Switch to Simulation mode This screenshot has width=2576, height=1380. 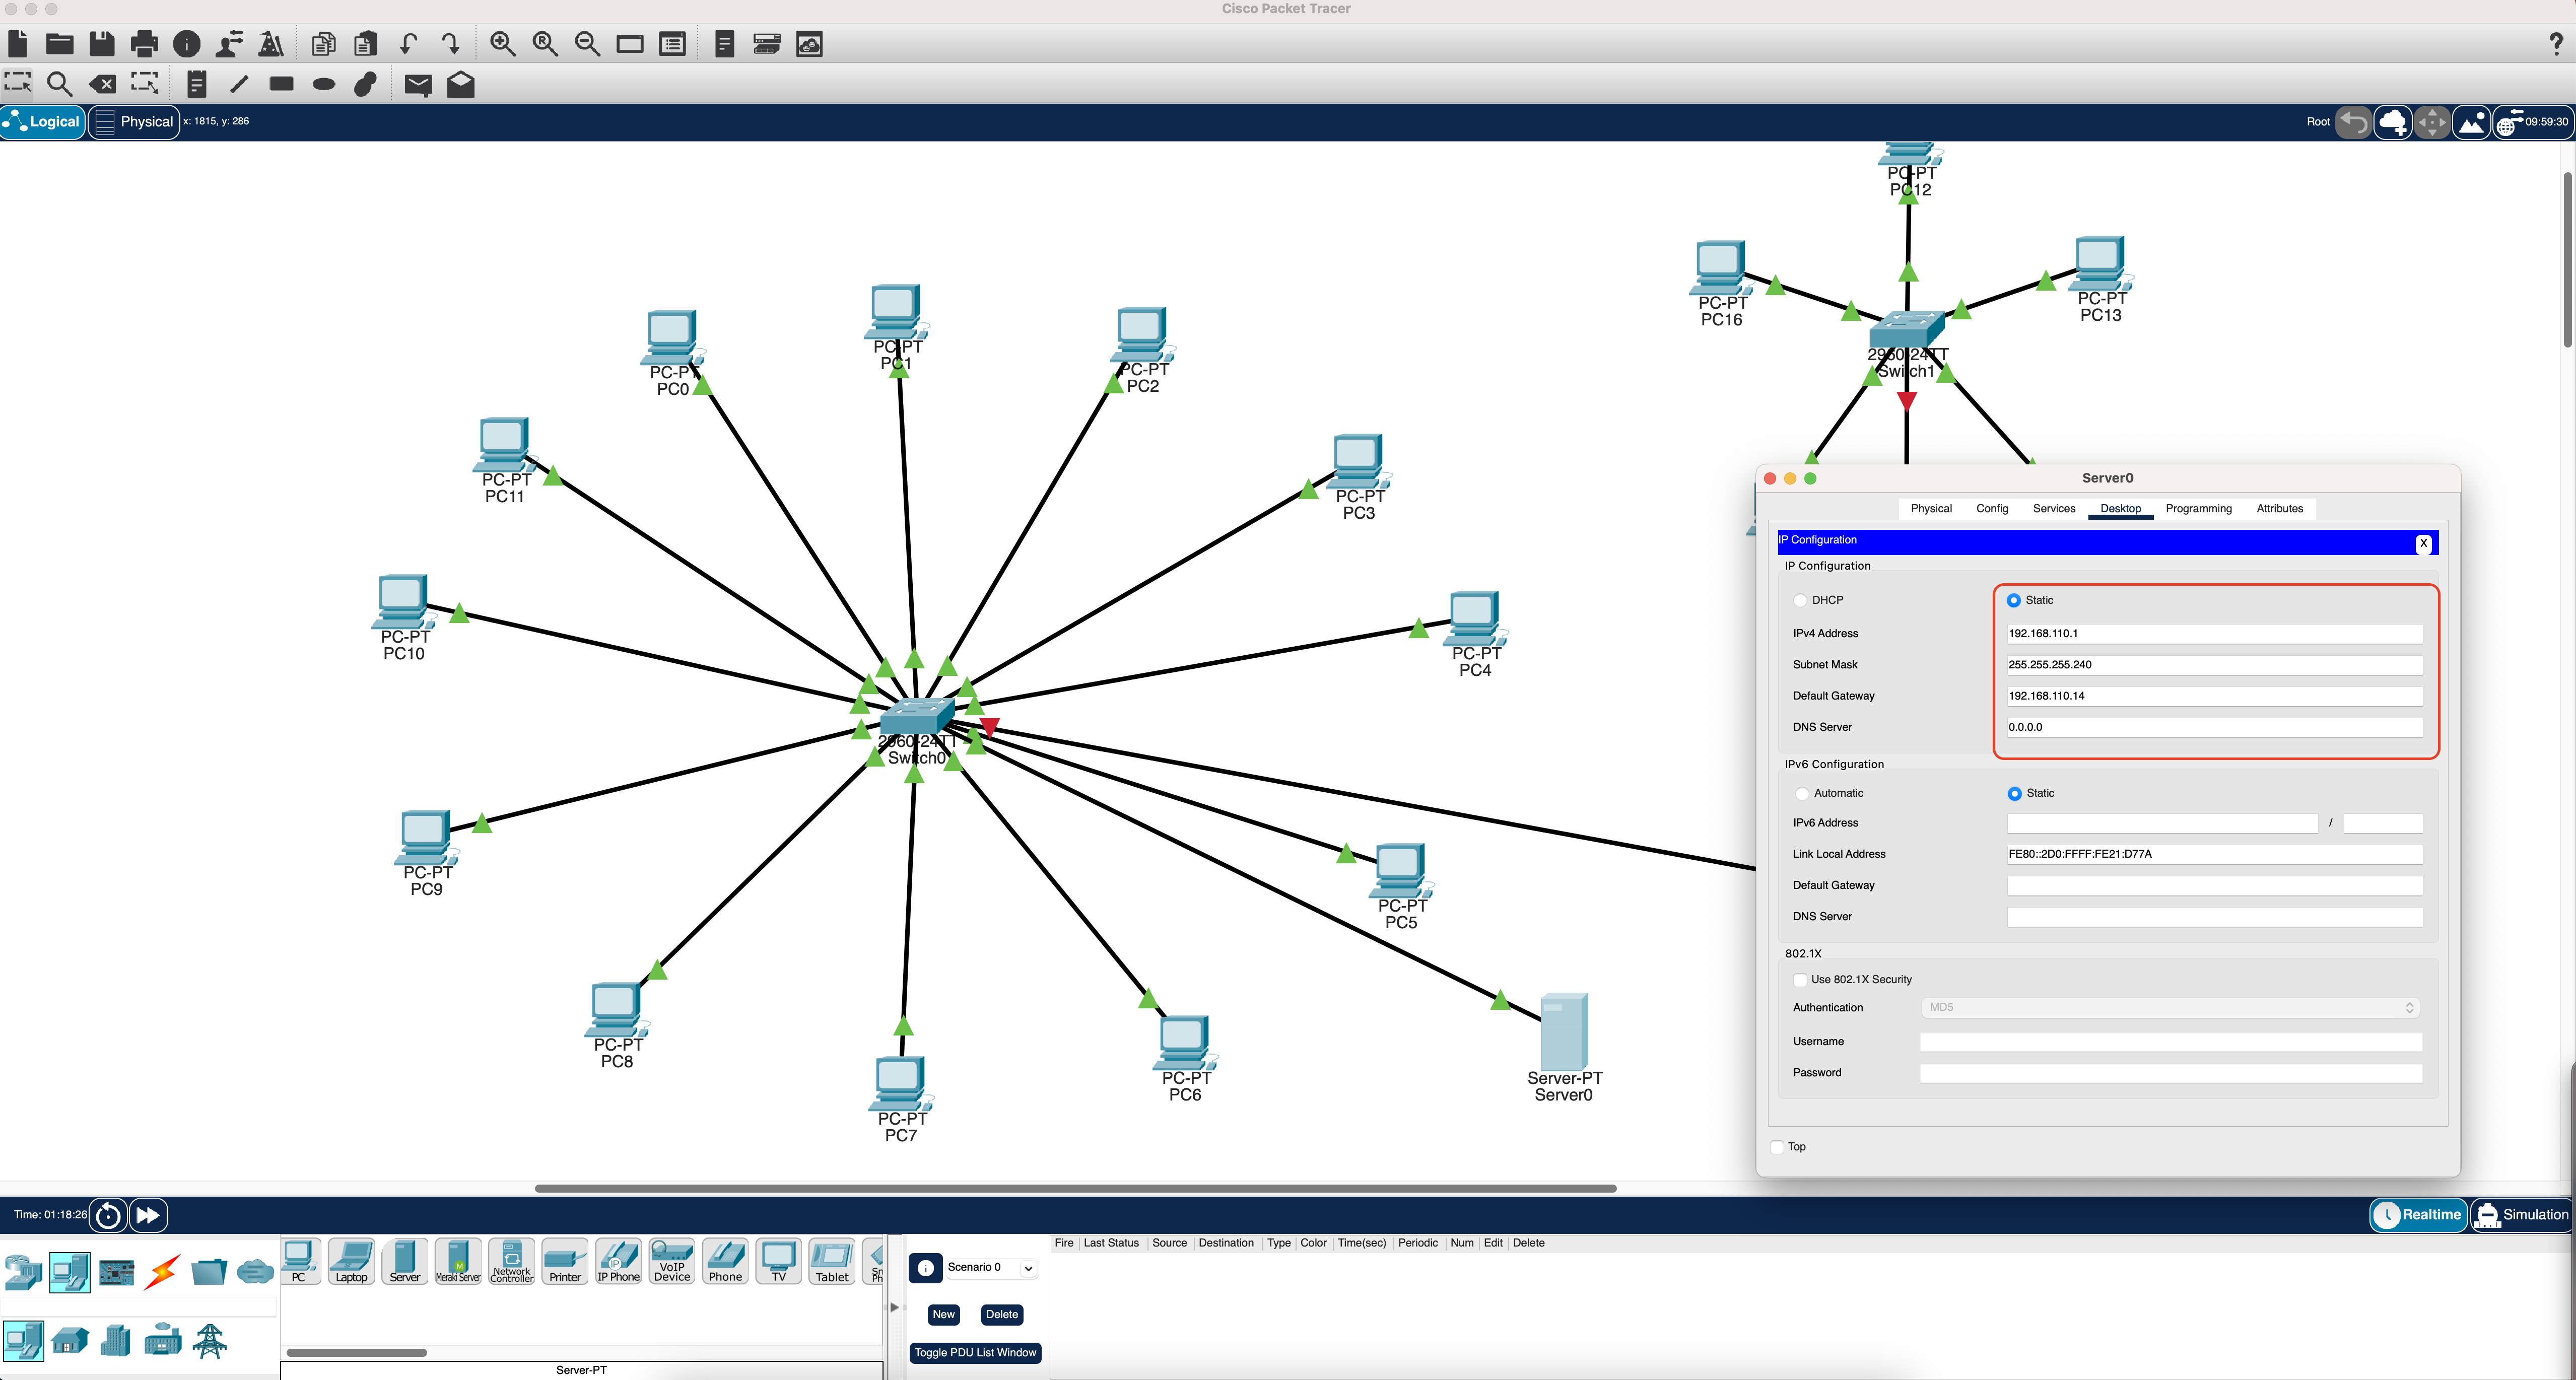[x=2521, y=1215]
